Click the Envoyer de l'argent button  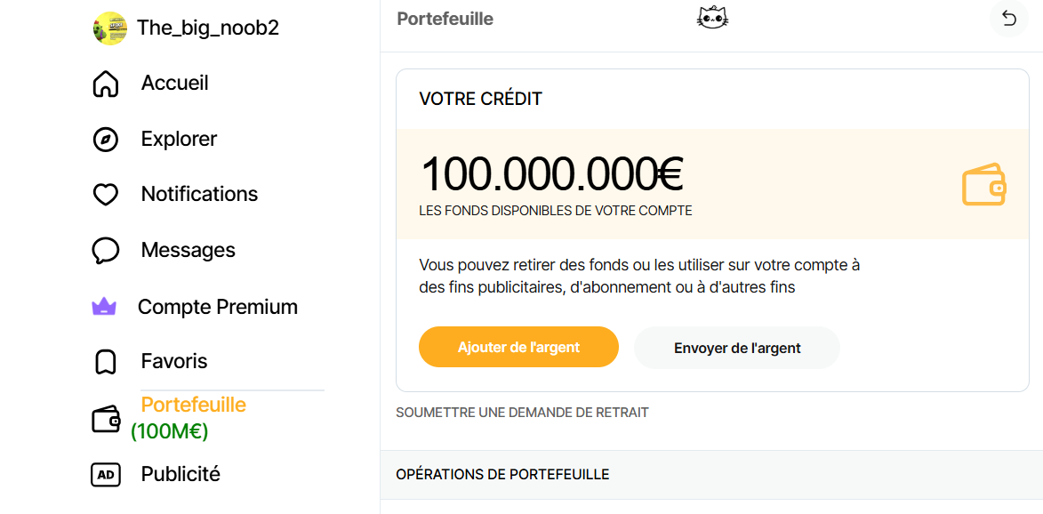[737, 348]
